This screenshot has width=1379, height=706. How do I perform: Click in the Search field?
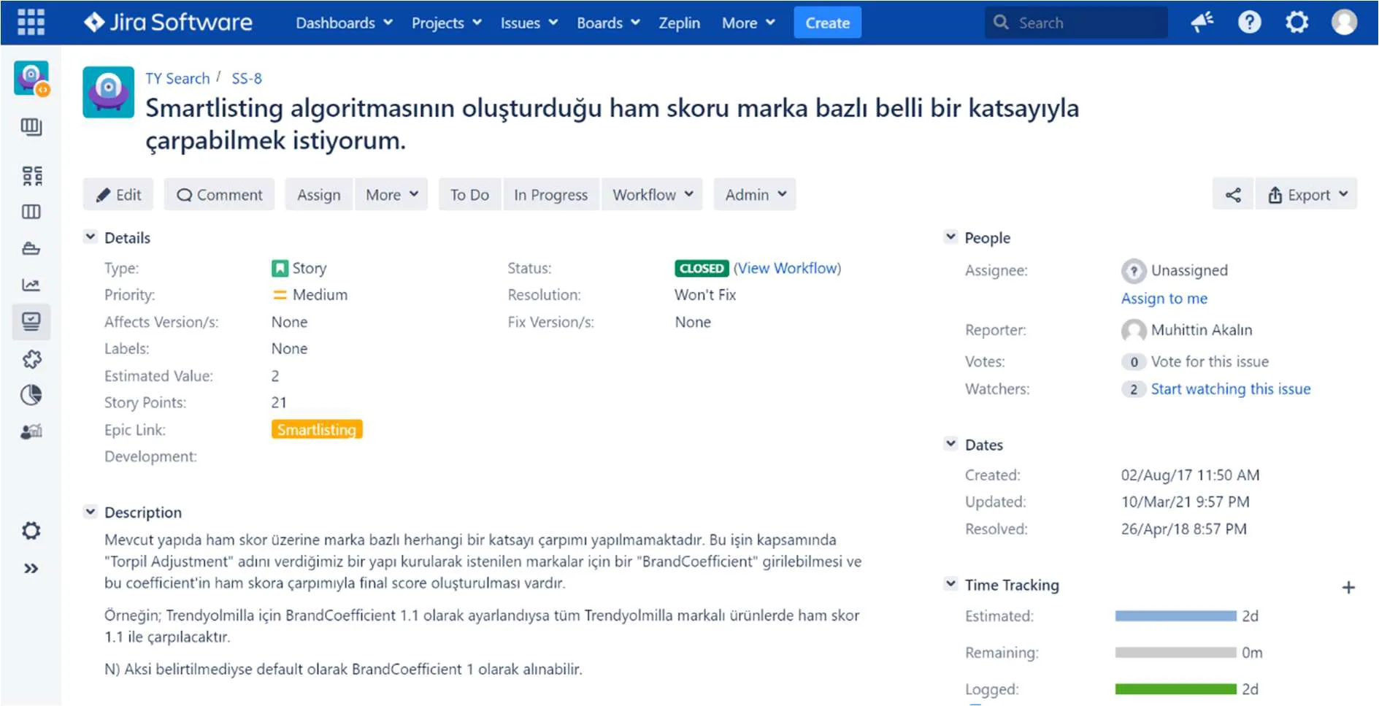(1076, 23)
